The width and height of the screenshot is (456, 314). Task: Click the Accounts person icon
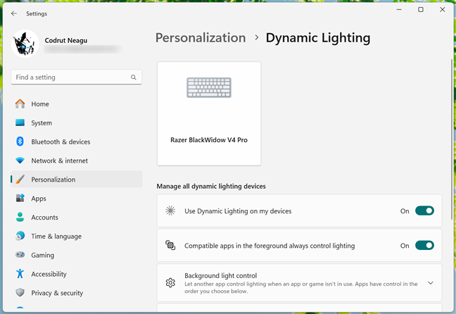[20, 217]
